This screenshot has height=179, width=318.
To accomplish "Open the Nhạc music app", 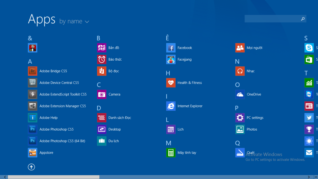I will [240, 71].
